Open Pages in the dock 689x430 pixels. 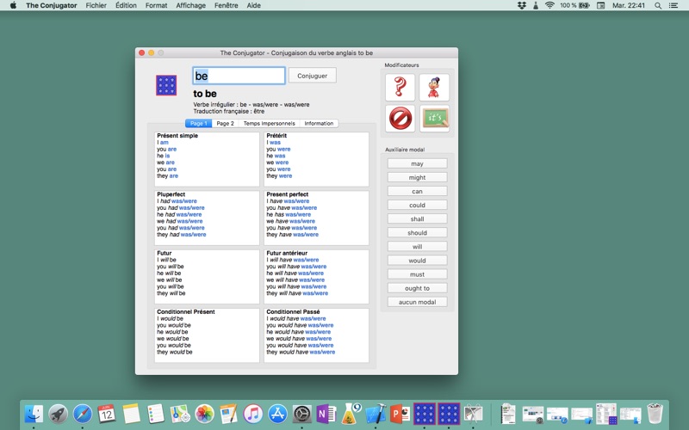point(228,414)
